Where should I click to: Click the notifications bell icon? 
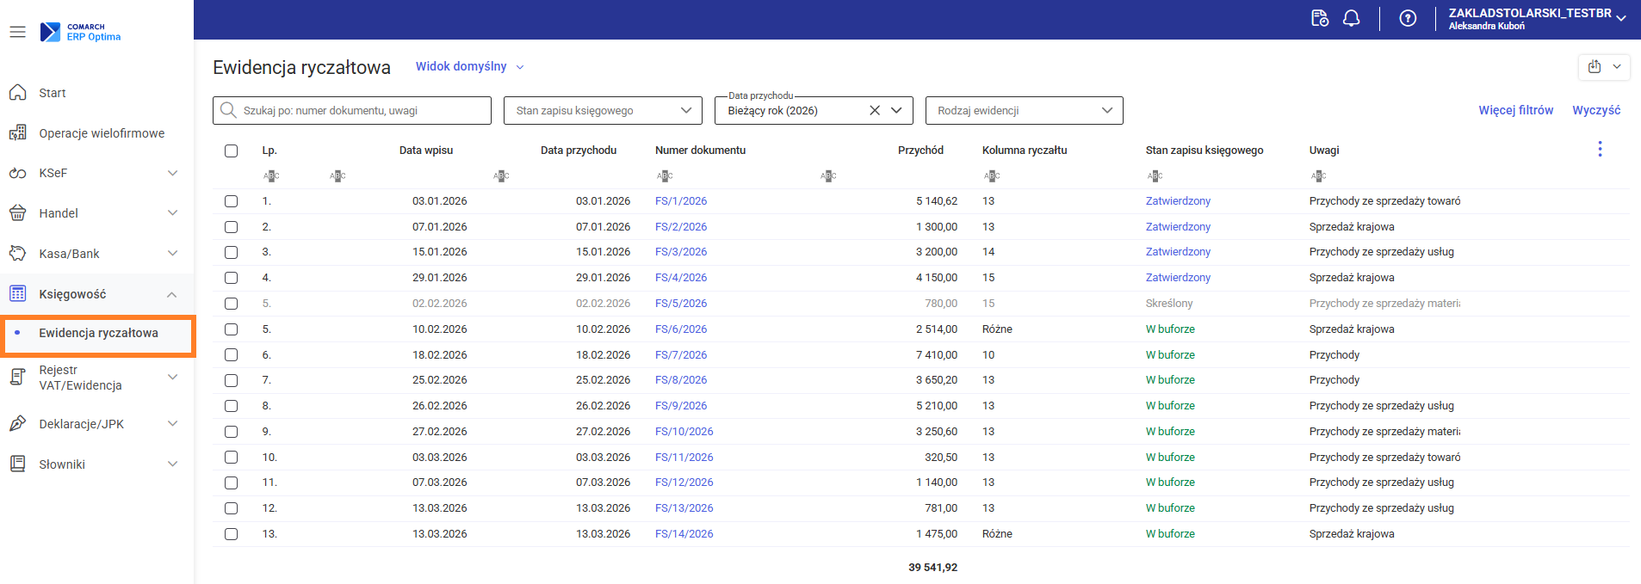1352,18
